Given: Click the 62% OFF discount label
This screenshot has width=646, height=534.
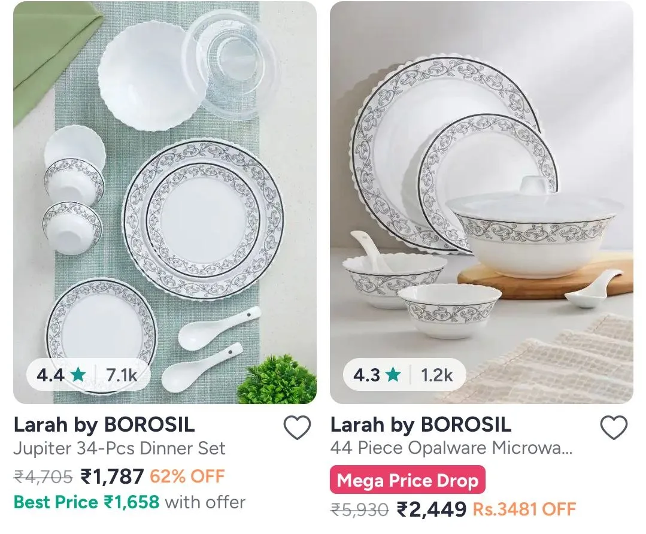Looking at the screenshot, I should 187,477.
